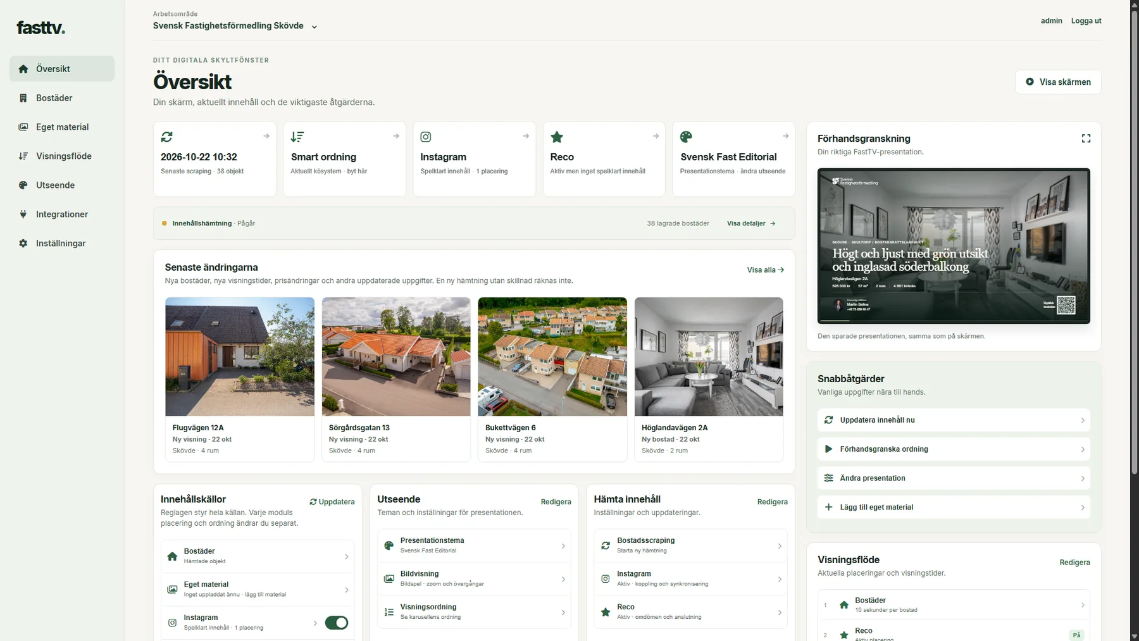The width and height of the screenshot is (1139, 641).
Task: Expand the Bildvisning row chevron
Action: (x=563, y=579)
